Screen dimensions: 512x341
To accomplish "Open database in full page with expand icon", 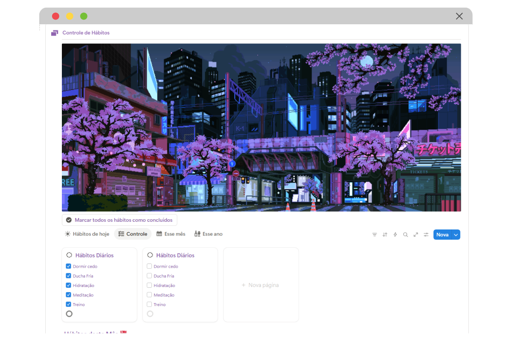I will pos(416,235).
